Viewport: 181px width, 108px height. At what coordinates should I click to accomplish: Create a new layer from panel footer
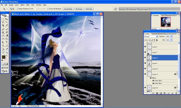click(172, 93)
